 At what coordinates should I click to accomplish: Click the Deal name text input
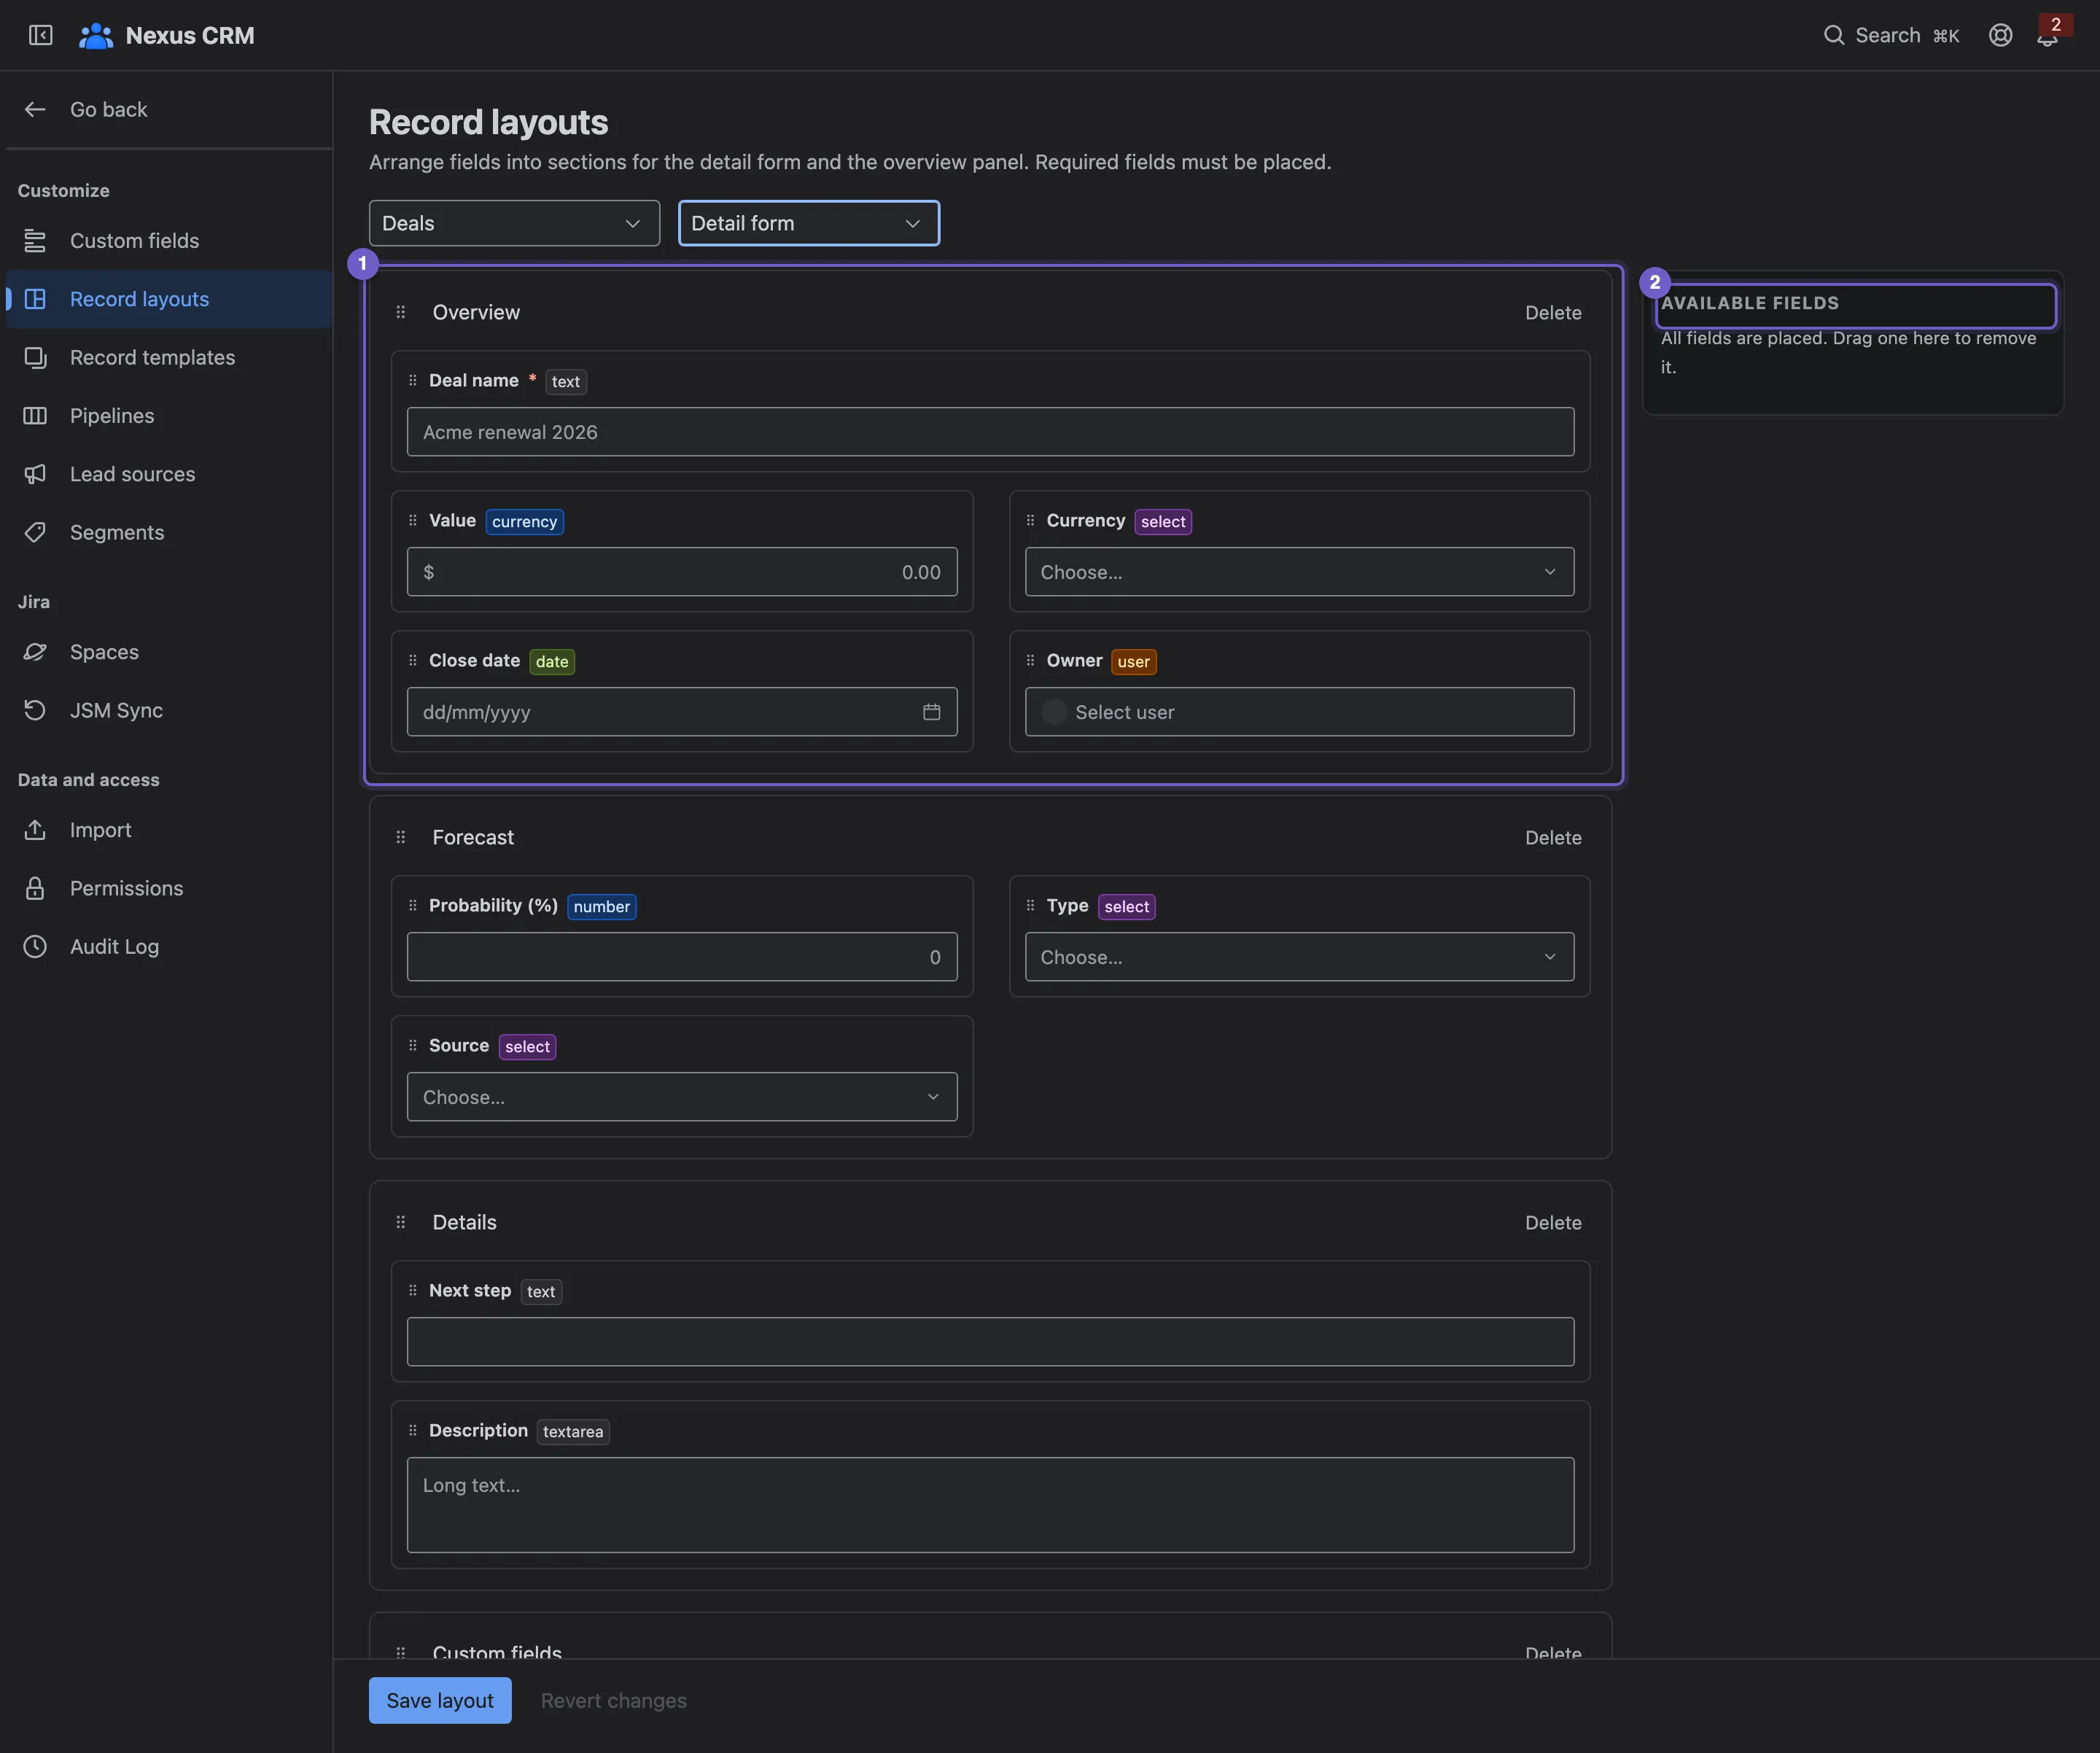[990, 432]
